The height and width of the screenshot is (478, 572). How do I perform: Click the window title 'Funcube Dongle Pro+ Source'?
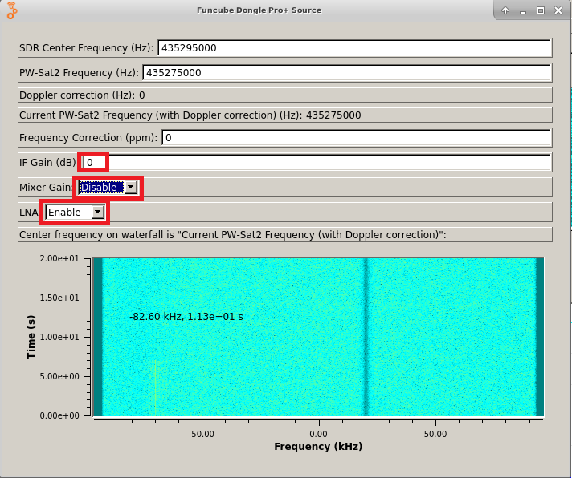pos(259,10)
